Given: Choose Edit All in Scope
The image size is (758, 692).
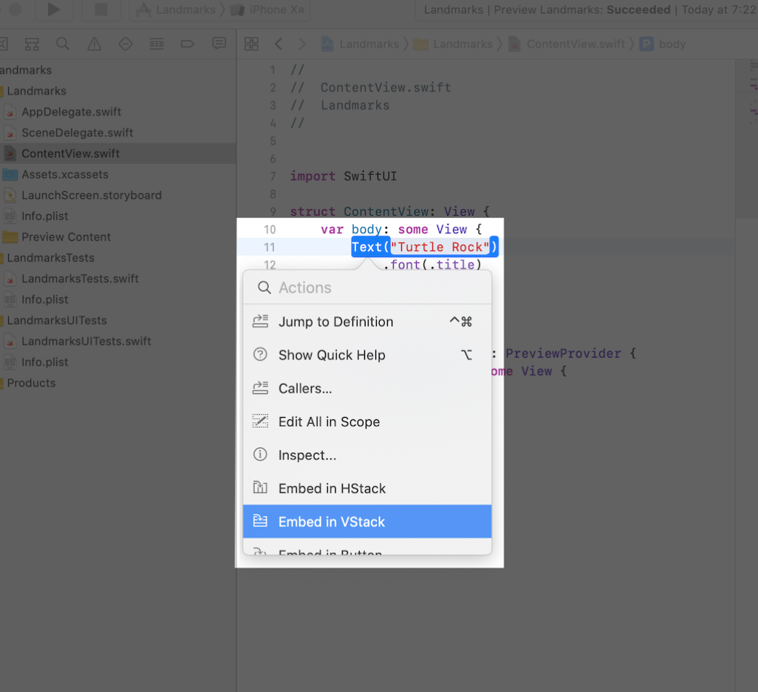Looking at the screenshot, I should (x=367, y=422).
